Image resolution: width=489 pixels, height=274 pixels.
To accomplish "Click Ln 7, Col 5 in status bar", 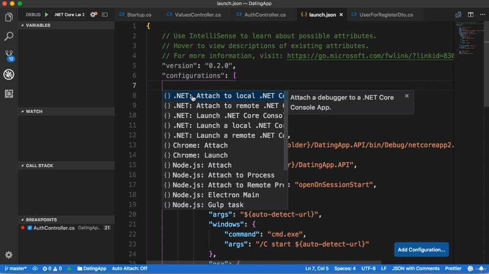I will click(316, 269).
